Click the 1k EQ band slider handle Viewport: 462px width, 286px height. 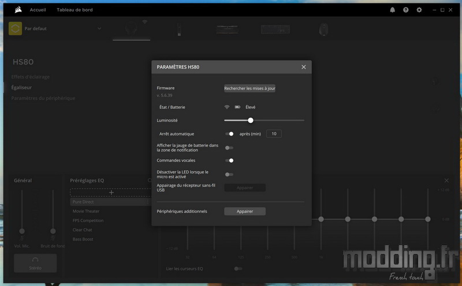(321, 219)
